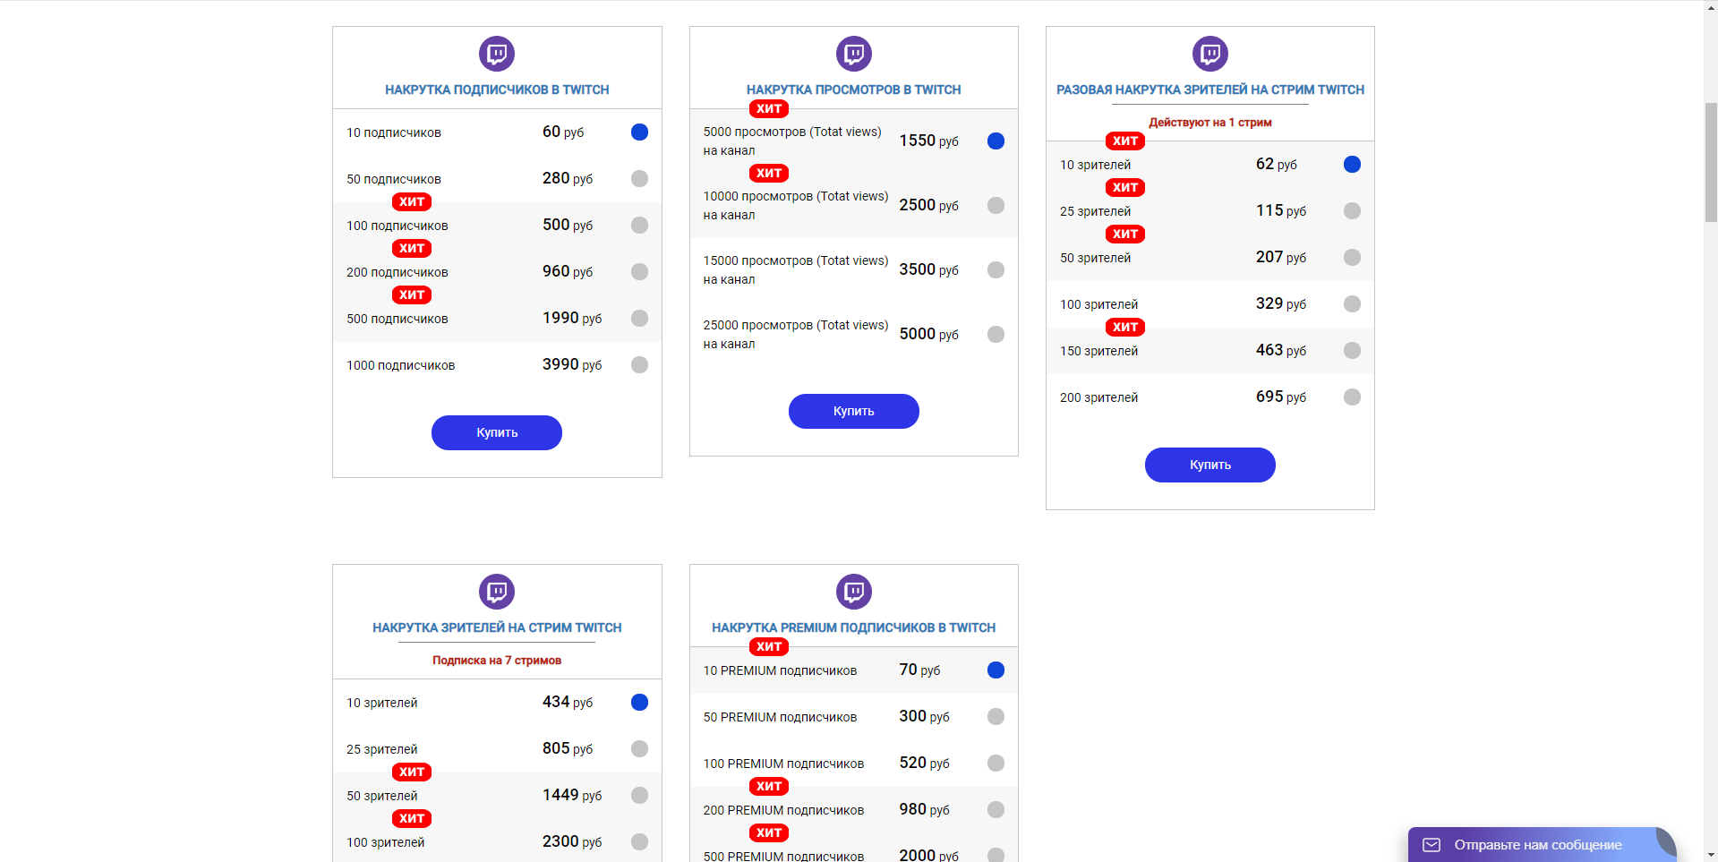Click the red text Действуют на 1 стрим
The image size is (1718, 862).
[1210, 123]
